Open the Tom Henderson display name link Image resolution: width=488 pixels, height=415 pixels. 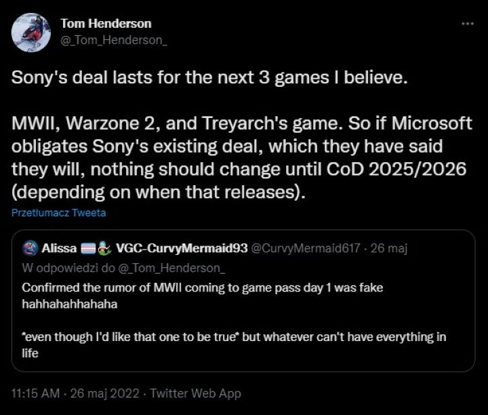pos(106,23)
